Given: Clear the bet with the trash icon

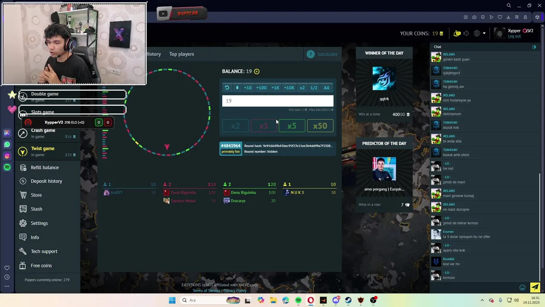Looking at the screenshot, I should [237, 88].
